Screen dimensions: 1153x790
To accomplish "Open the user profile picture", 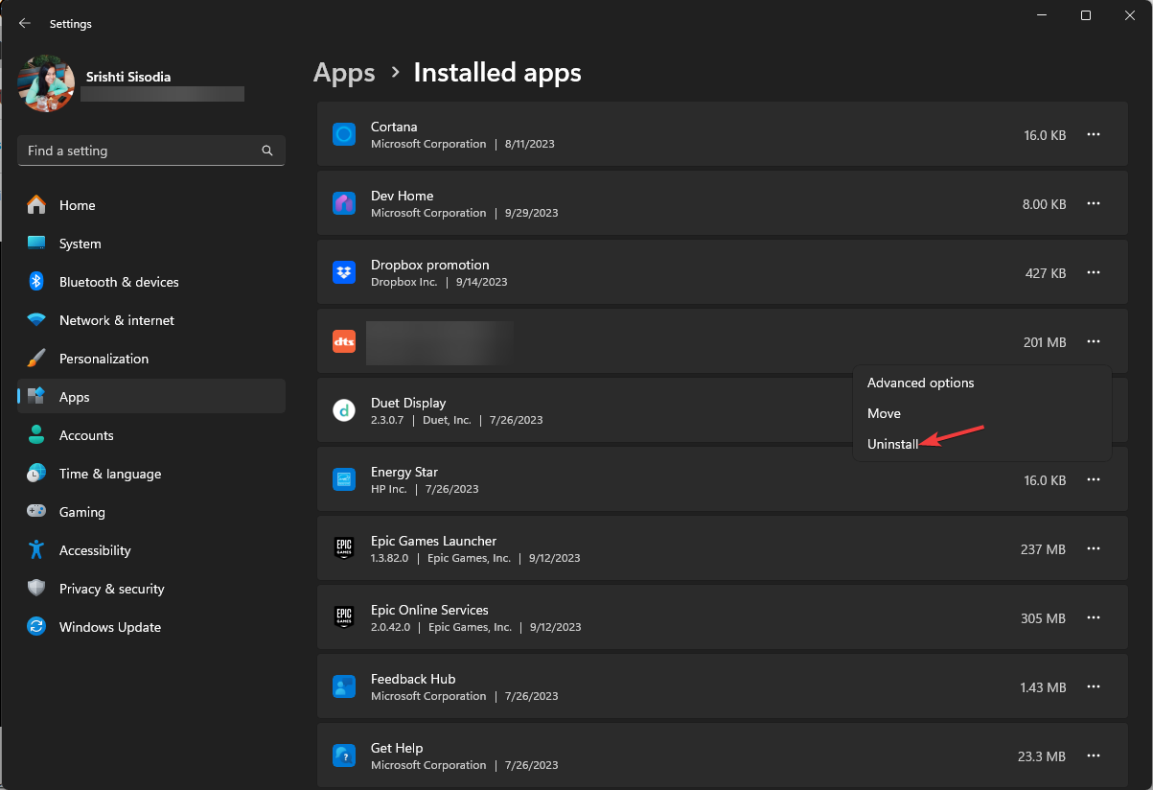I will [46, 84].
